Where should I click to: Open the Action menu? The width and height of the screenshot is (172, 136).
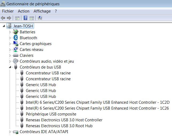23,11
